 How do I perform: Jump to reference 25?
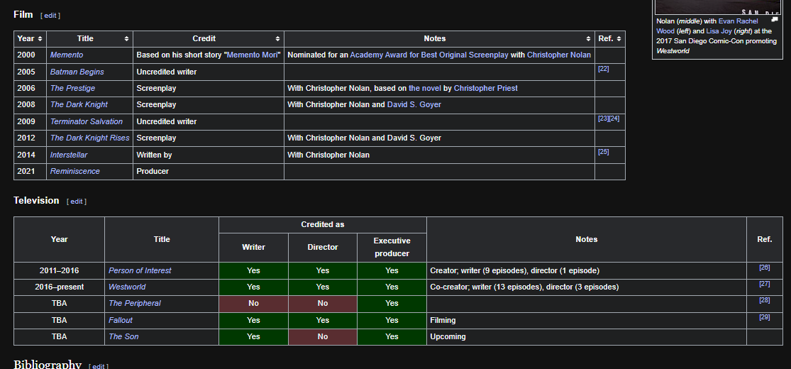603,151
